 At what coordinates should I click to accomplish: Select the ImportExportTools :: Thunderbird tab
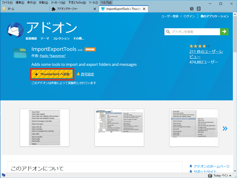(124, 9)
